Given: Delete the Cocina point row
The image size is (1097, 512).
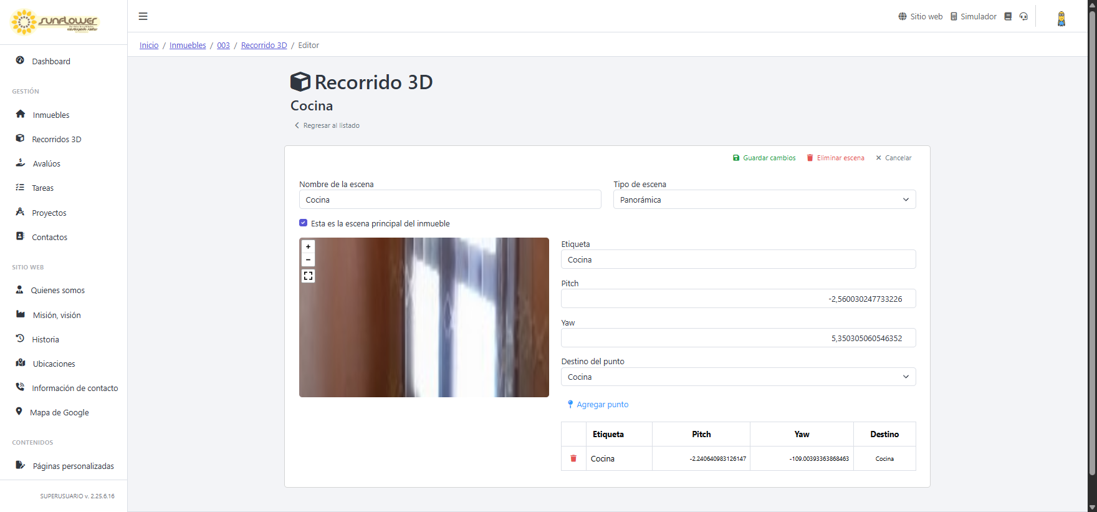Looking at the screenshot, I should pos(573,458).
